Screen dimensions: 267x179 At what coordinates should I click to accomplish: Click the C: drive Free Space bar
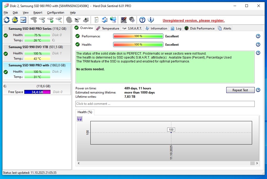tap(37, 92)
